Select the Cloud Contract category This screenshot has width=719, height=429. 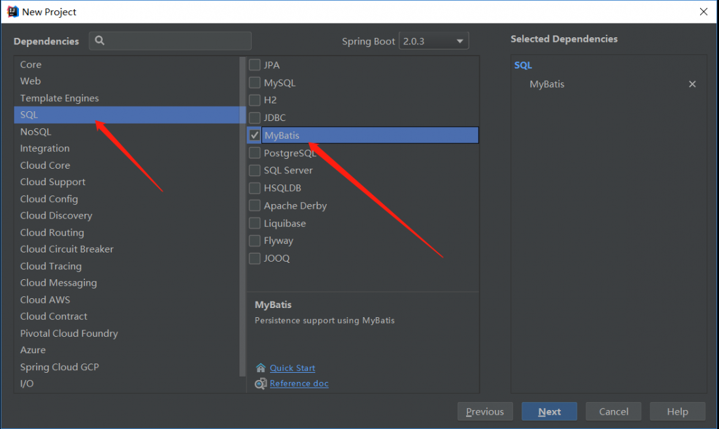pyautogui.click(x=127, y=317)
